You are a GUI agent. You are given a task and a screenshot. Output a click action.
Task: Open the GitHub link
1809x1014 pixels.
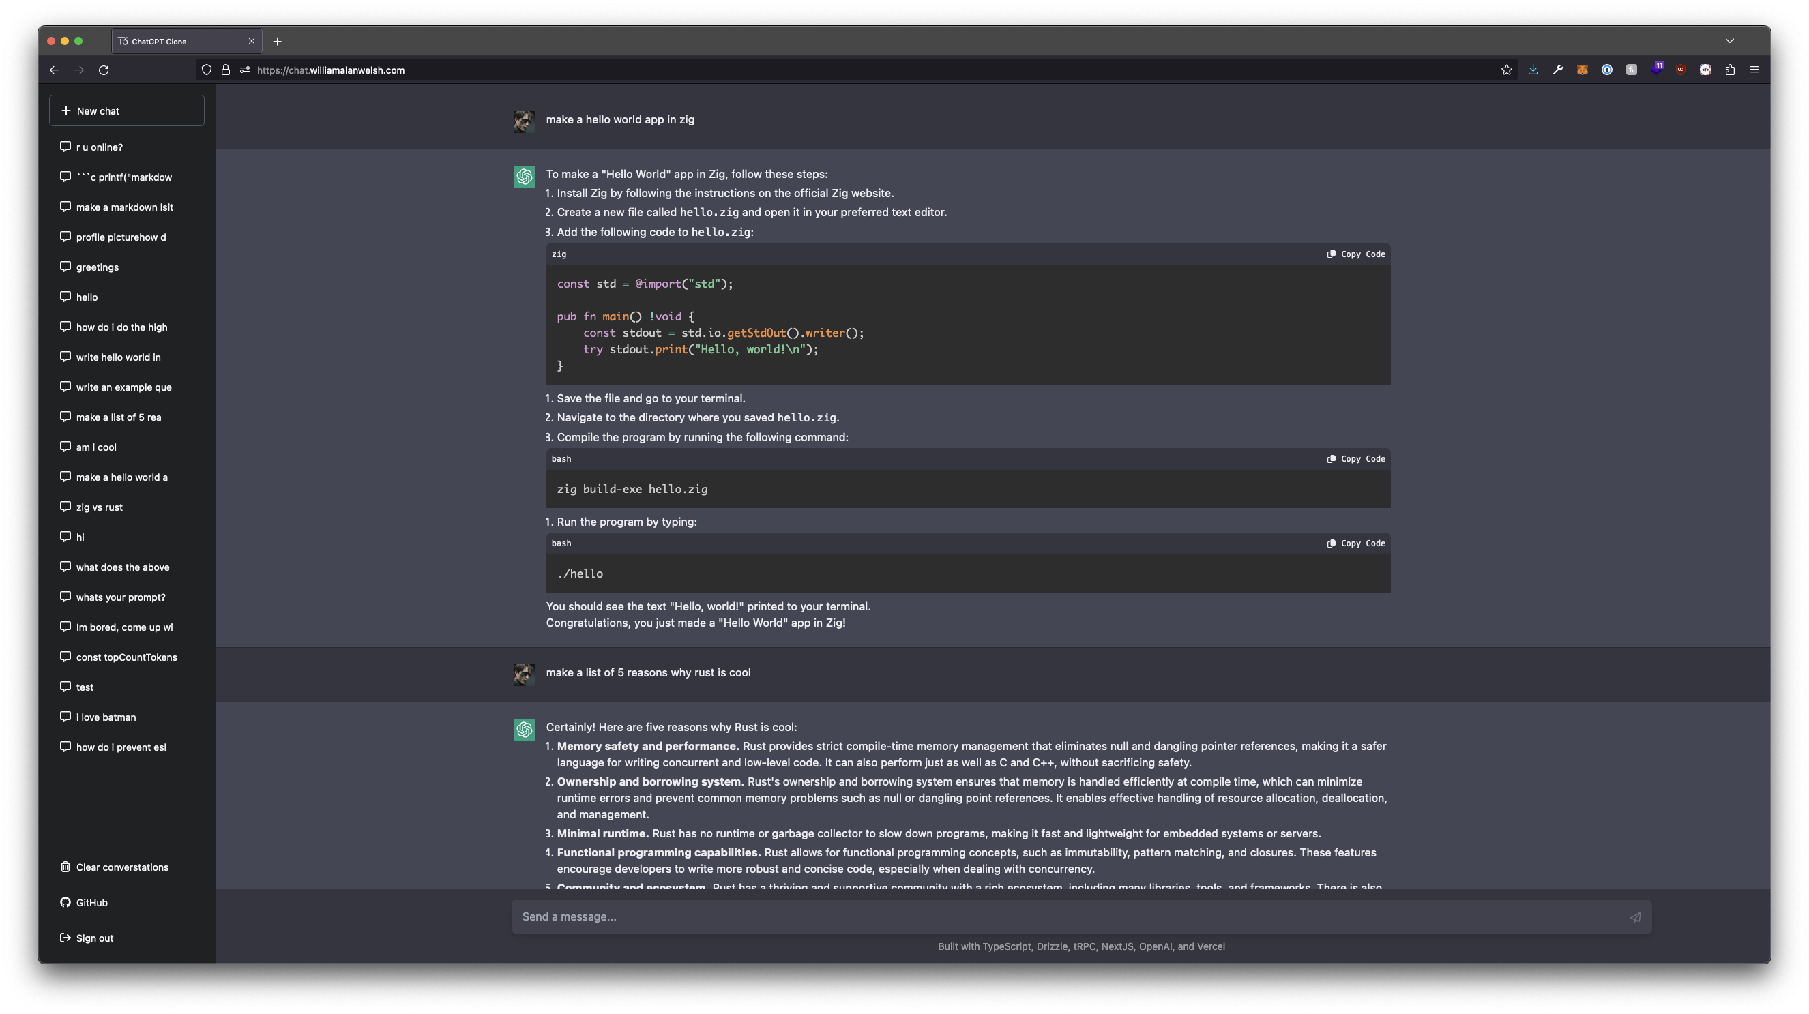pos(126,902)
